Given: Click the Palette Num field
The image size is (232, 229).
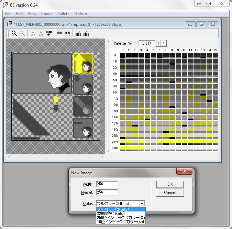Looking at the screenshot, I should (147, 43).
